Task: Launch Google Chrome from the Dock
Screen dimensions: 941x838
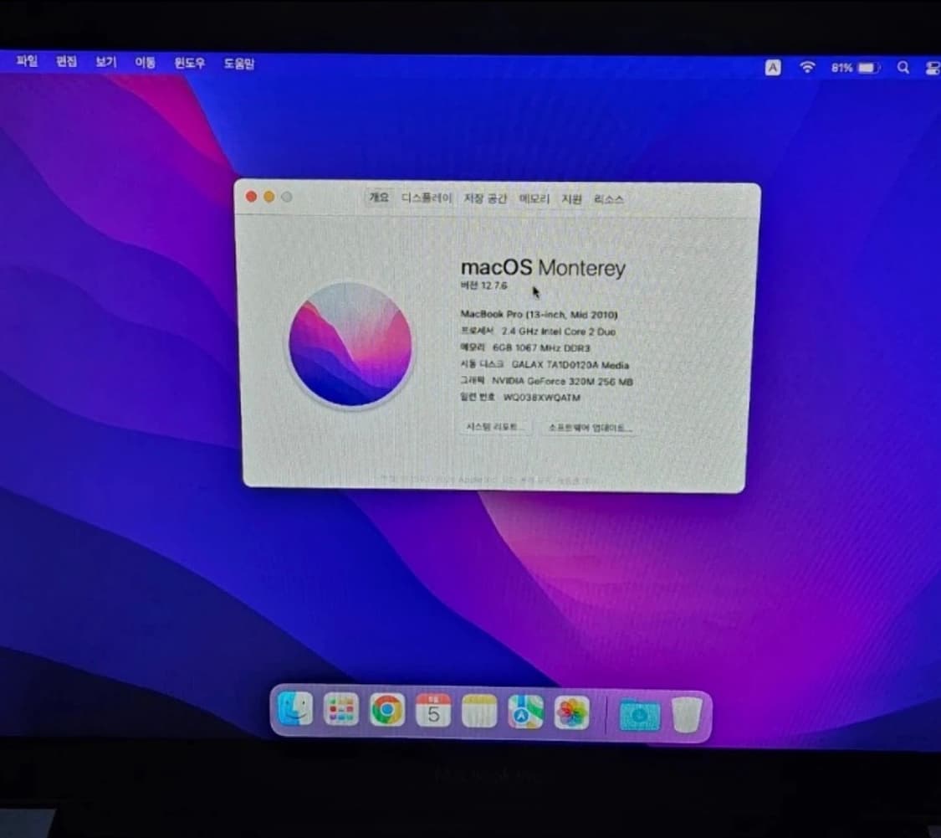Action: pos(387,711)
